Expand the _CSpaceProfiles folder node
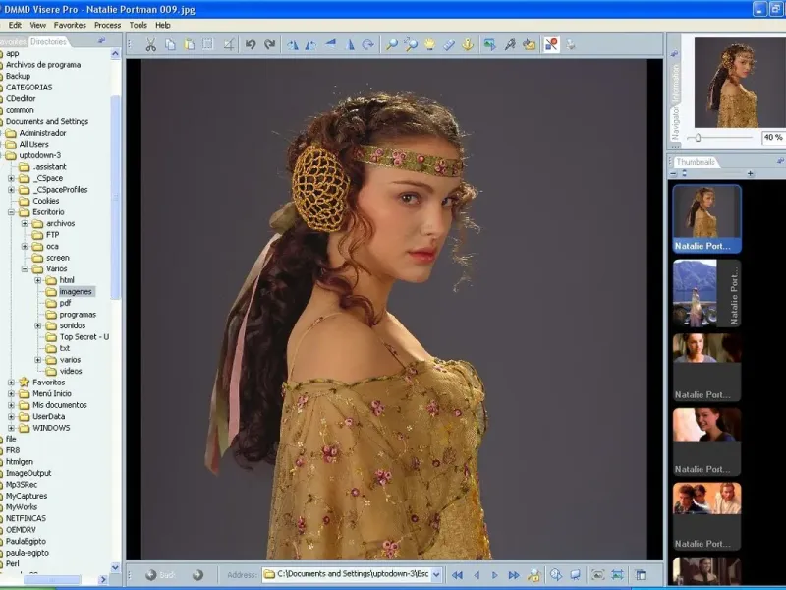 pyautogui.click(x=11, y=190)
